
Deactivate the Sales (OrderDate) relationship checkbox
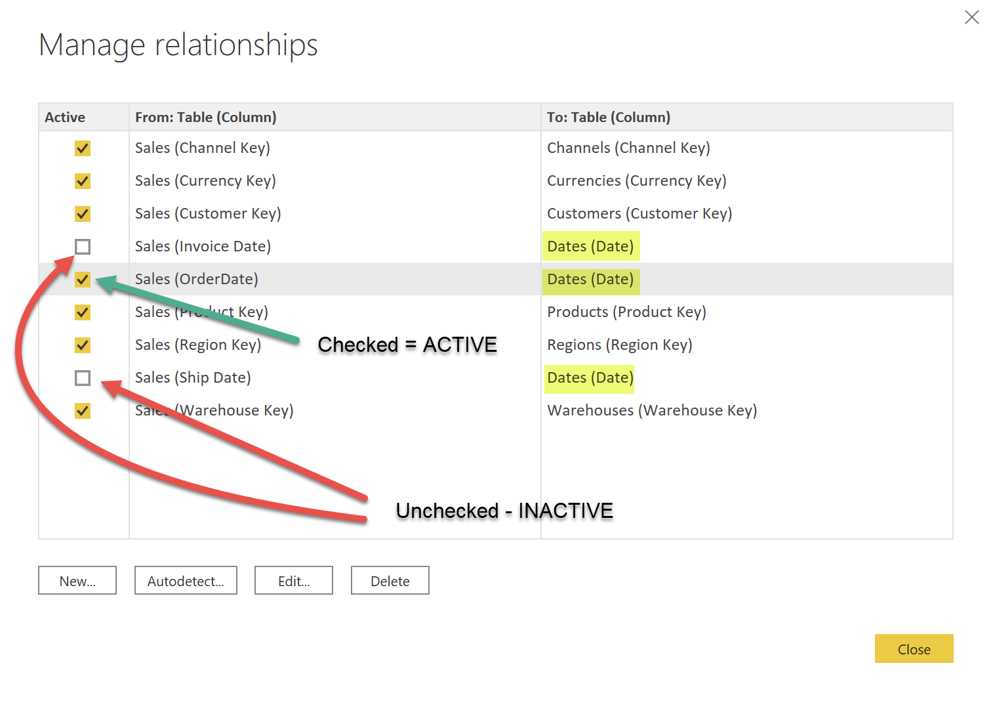tap(83, 280)
